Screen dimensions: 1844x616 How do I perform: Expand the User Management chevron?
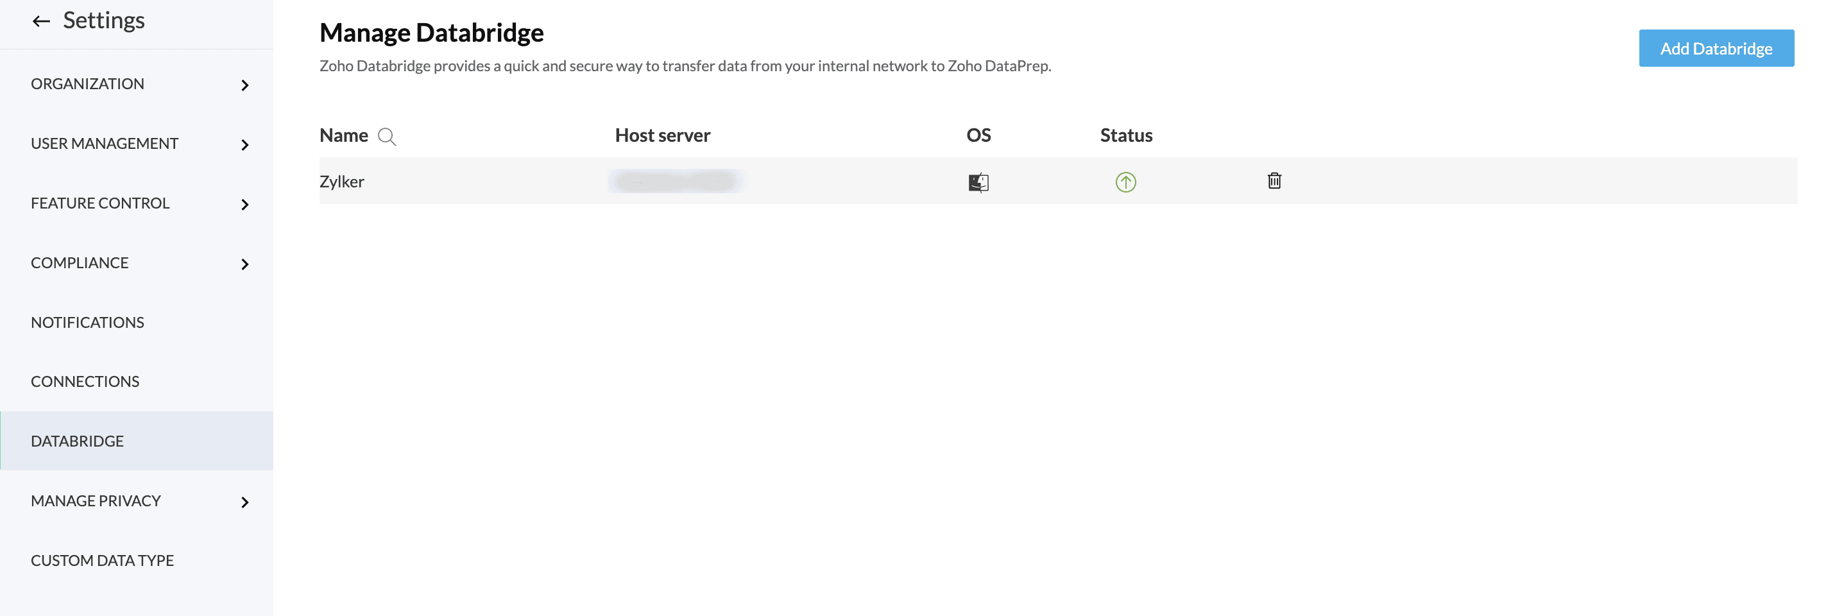(245, 144)
